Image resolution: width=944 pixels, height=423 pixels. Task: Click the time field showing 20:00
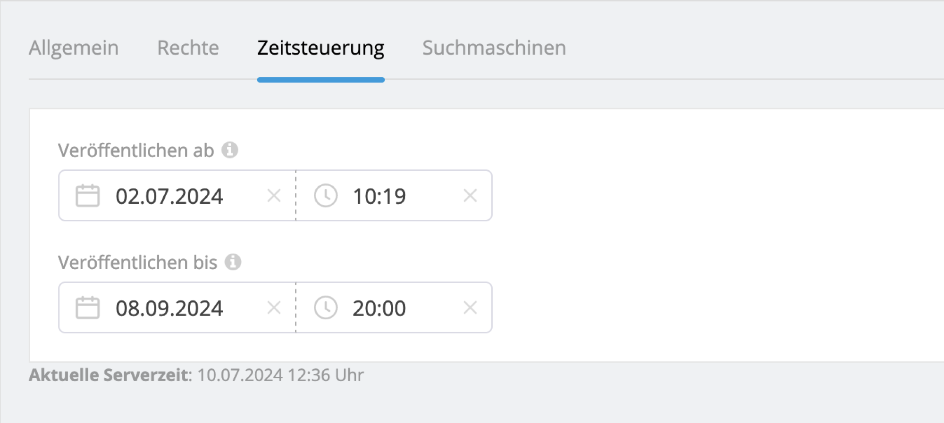pyautogui.click(x=379, y=307)
